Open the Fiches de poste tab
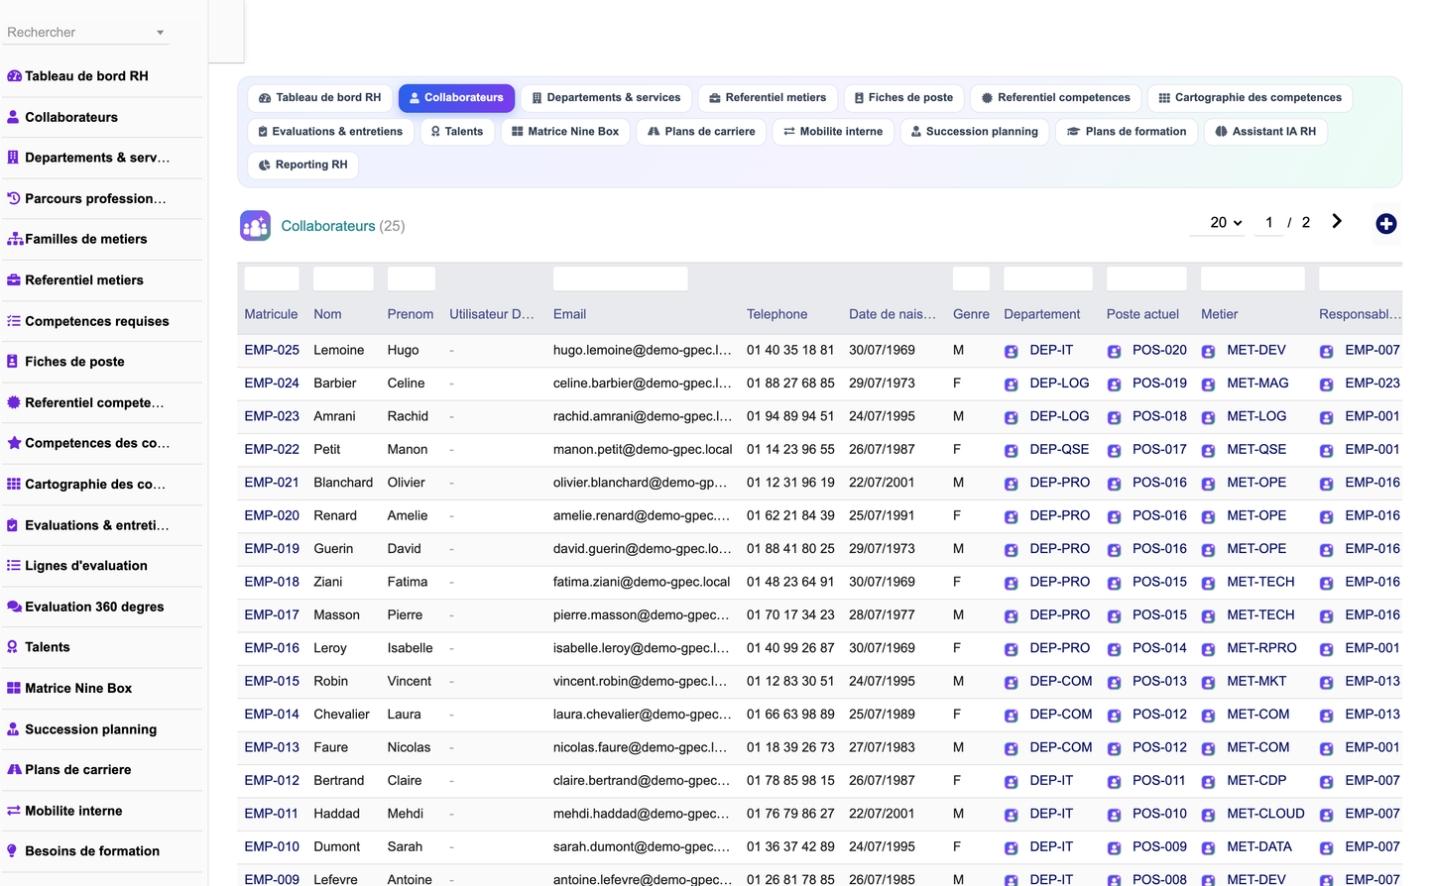The height and width of the screenshot is (886, 1433). tap(903, 98)
